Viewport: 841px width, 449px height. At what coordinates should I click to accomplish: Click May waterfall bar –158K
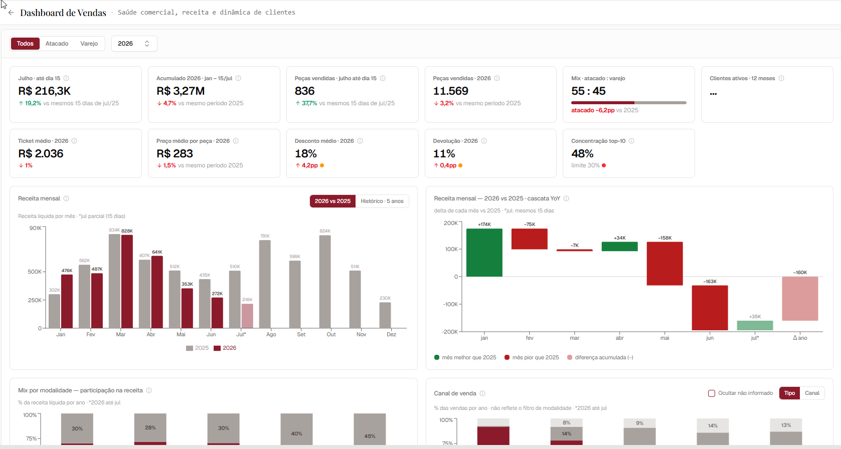pyautogui.click(x=664, y=264)
